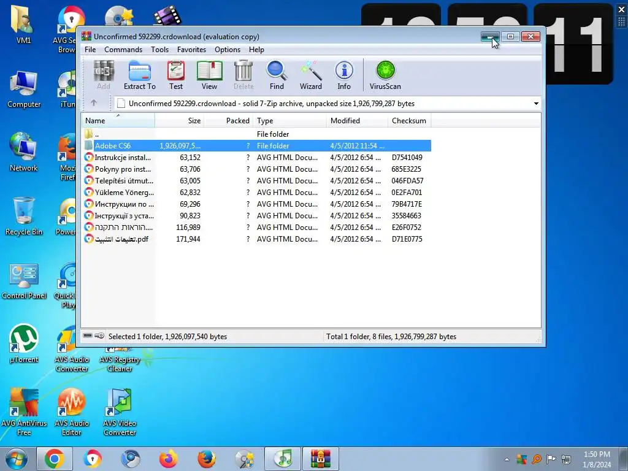The image size is (628, 471).
Task: Select the Adobe CS6 folder
Action: (256, 146)
